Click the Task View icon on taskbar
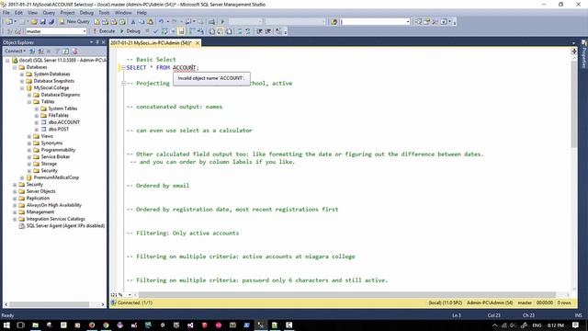588x331 pixels. tap(20, 325)
